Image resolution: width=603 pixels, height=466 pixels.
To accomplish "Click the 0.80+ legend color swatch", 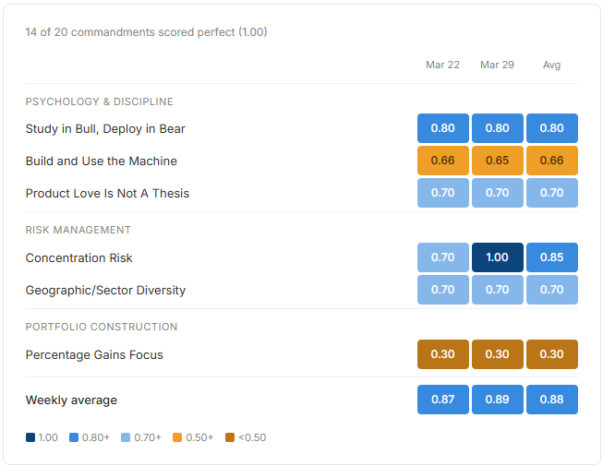I will pyautogui.click(x=74, y=437).
